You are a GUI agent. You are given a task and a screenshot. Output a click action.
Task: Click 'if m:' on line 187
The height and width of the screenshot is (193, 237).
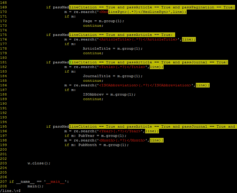[x=70, y=90]
